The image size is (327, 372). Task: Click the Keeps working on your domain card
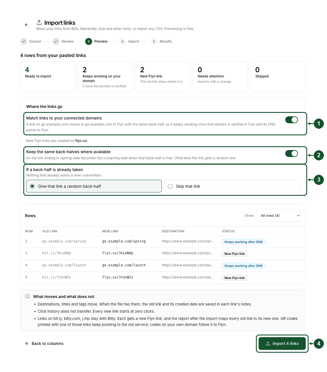click(105, 76)
